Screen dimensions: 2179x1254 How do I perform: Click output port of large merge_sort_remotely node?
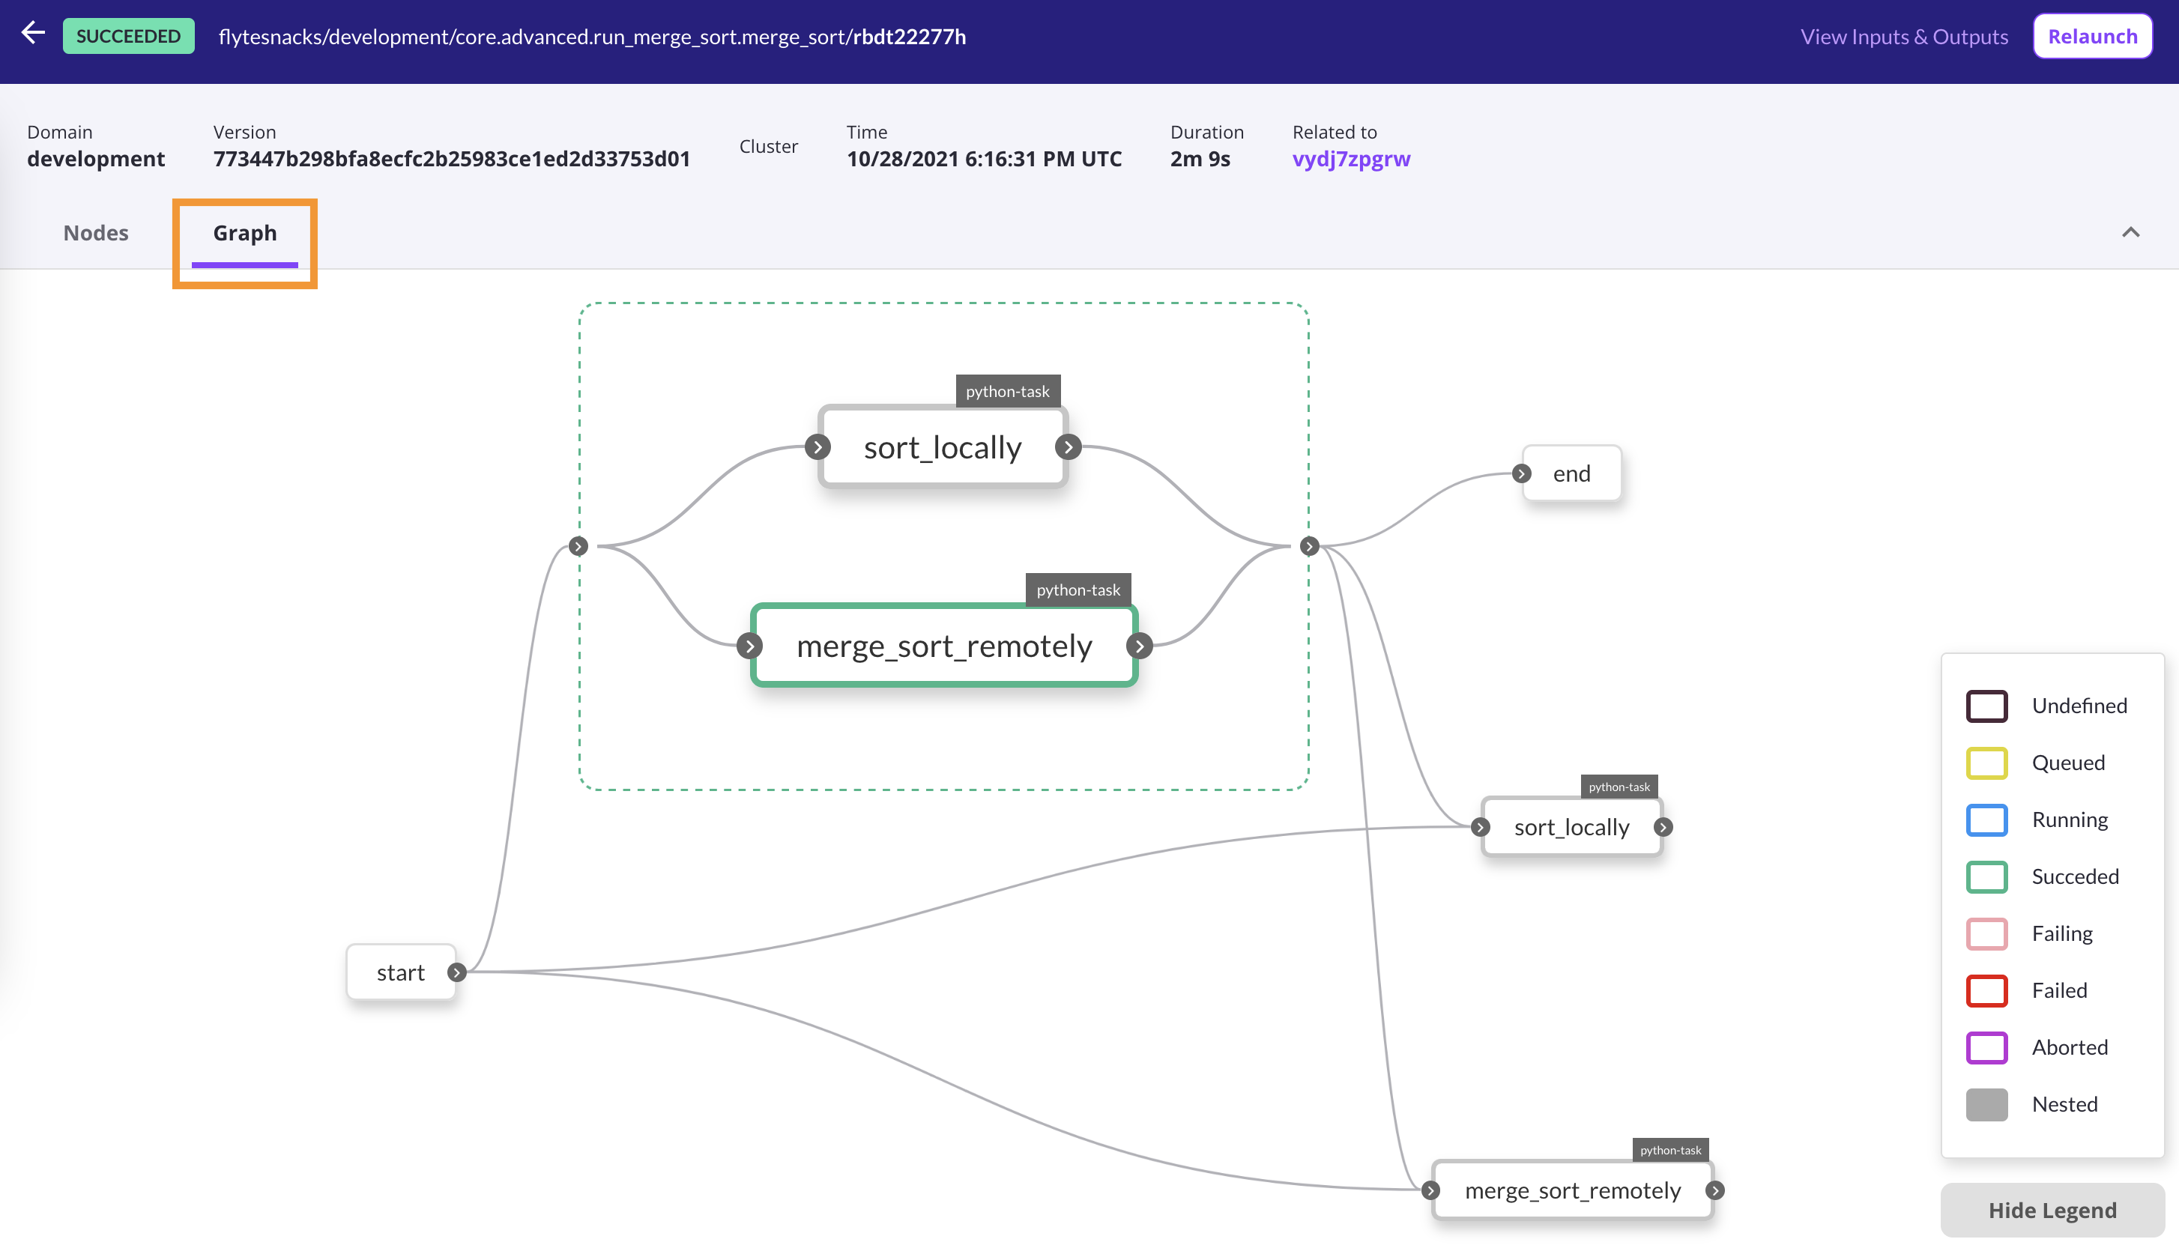coord(1140,646)
